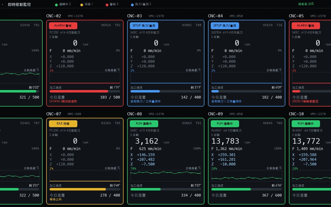The image size is (331, 207).
Task: Click the program number O3082 on CNC-03
Action: pos(187,25)
